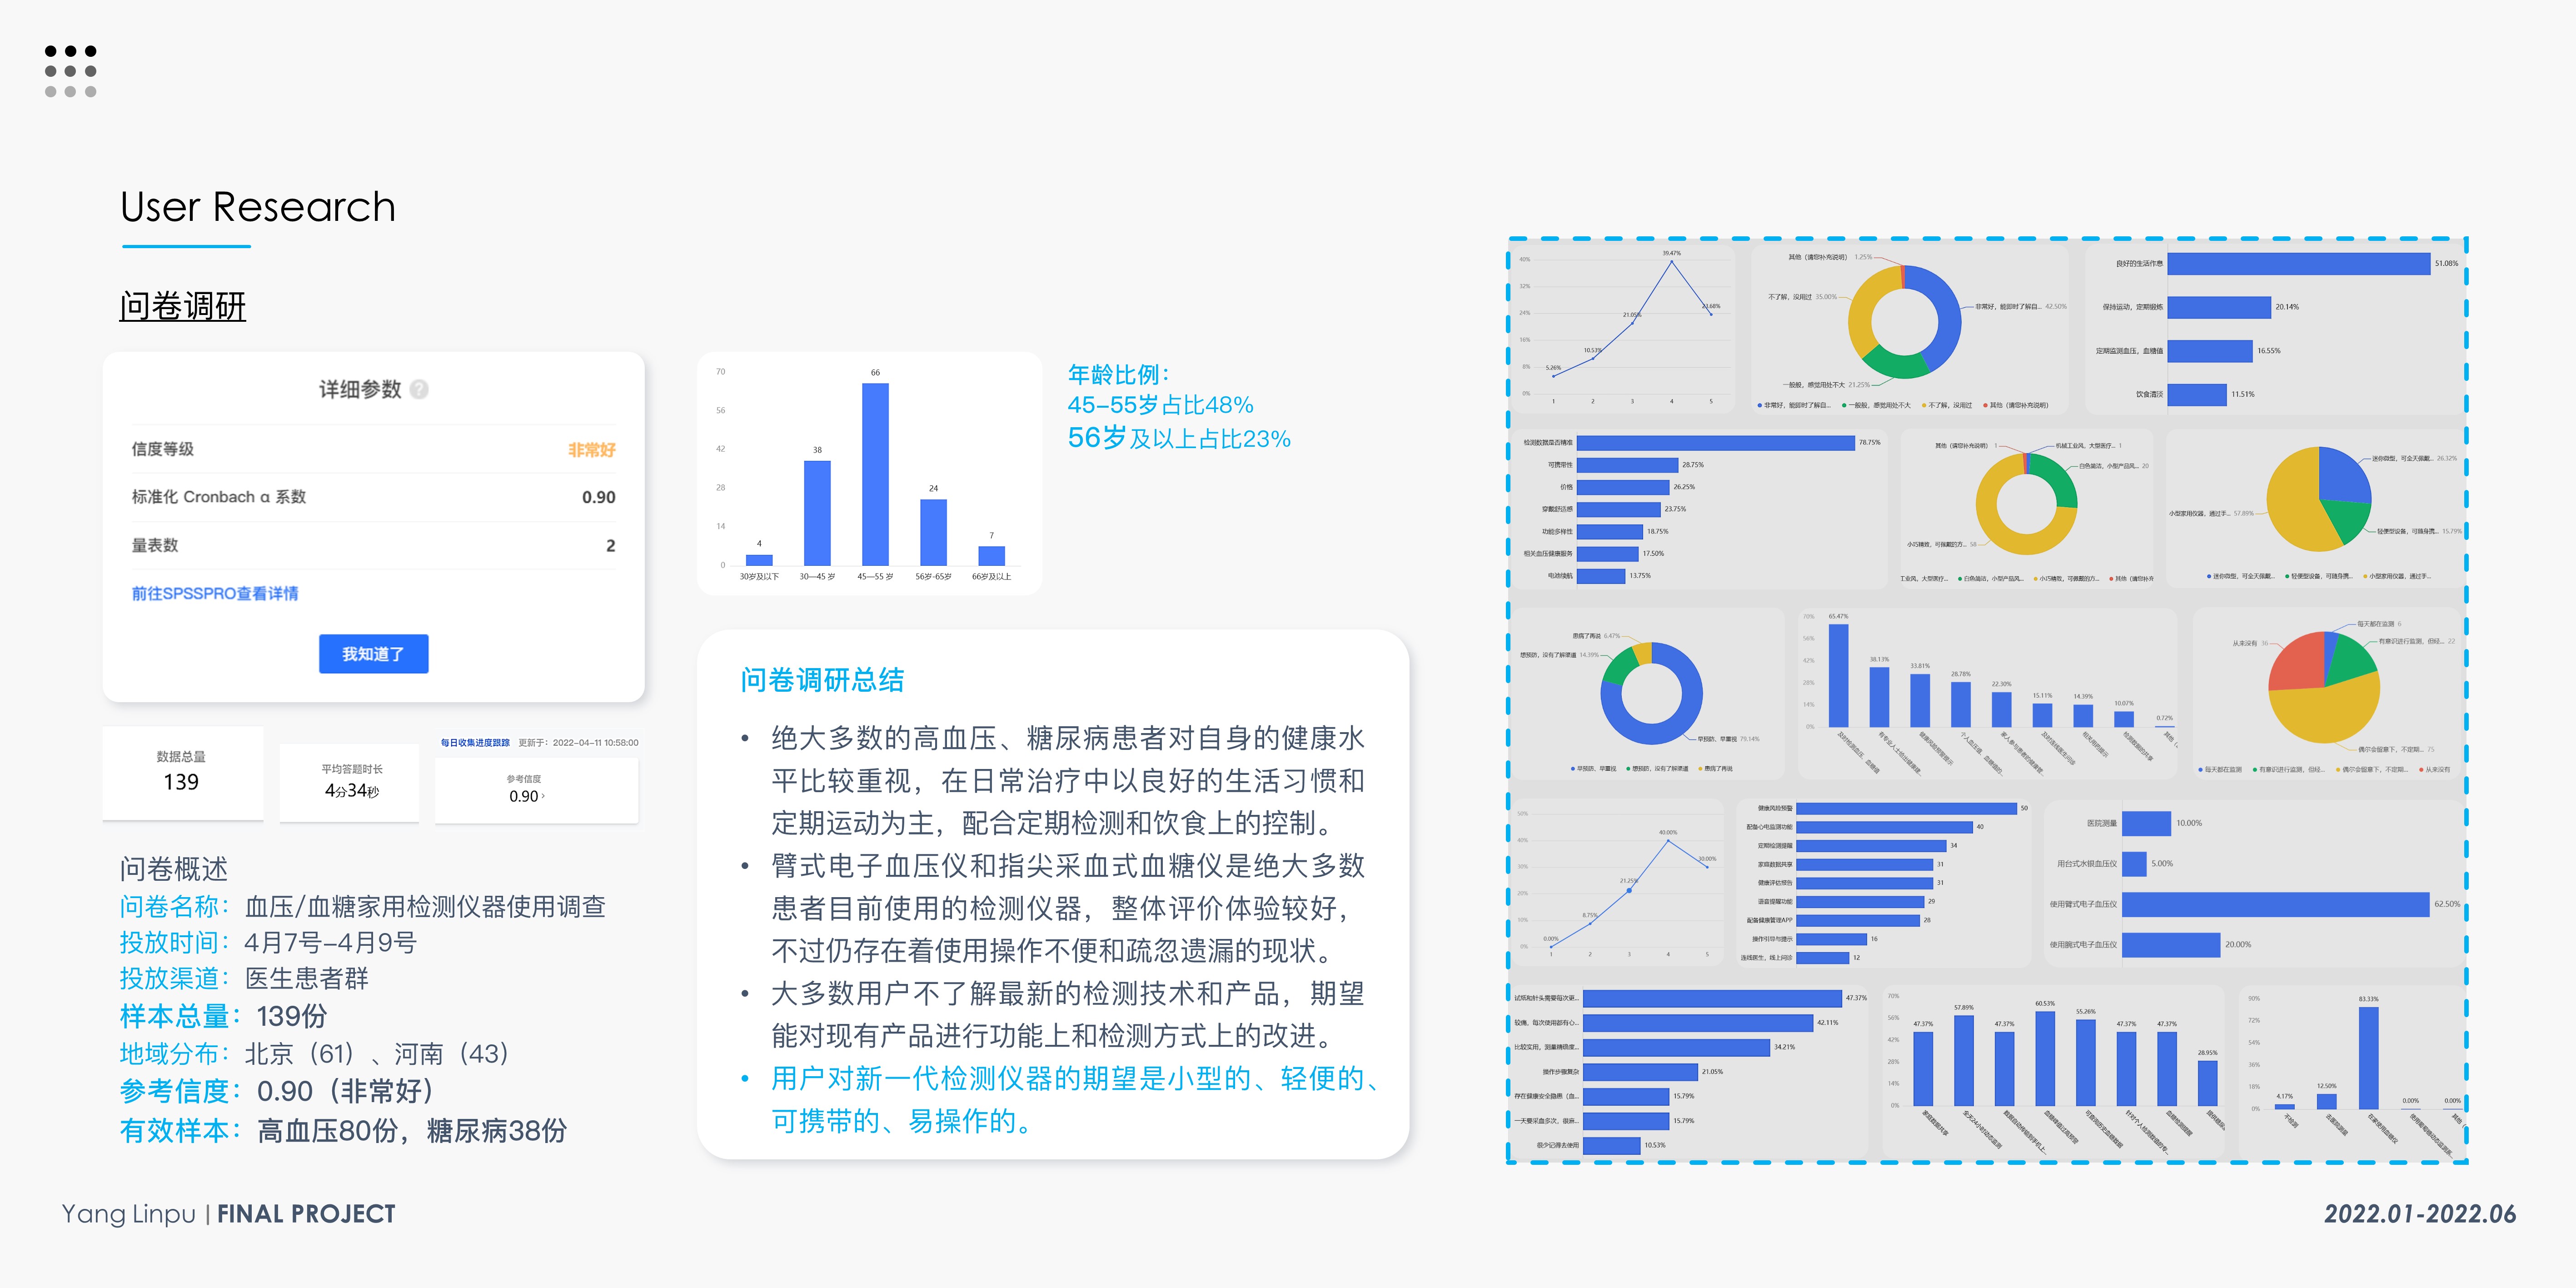Select the 问卷调研 section heading
2576x1288 pixels.
[x=183, y=307]
